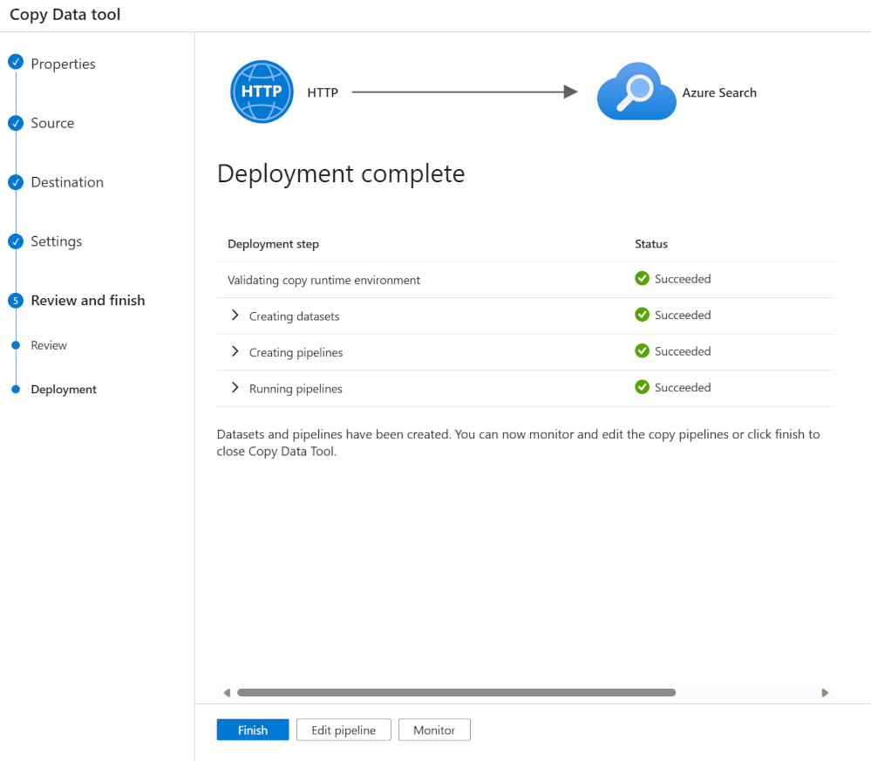Click the Datasets and pipelines have been created message
871x761 pixels.
point(518,443)
